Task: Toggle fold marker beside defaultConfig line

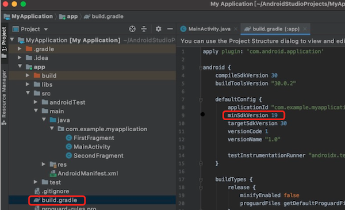Action: pyautogui.click(x=201, y=100)
